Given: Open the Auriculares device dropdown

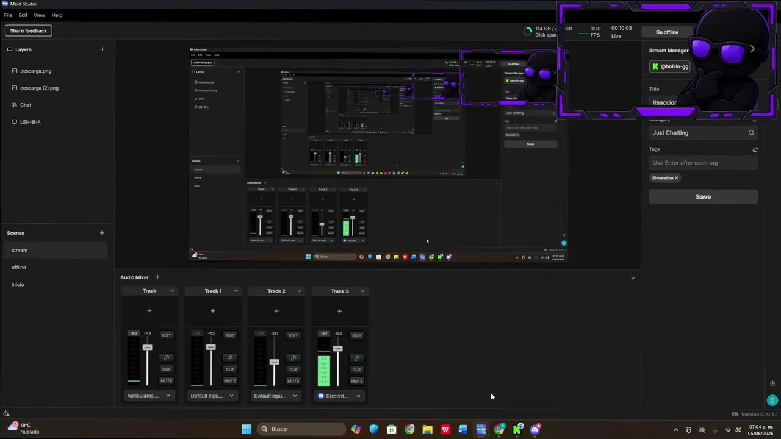Looking at the screenshot, I should click(x=149, y=396).
